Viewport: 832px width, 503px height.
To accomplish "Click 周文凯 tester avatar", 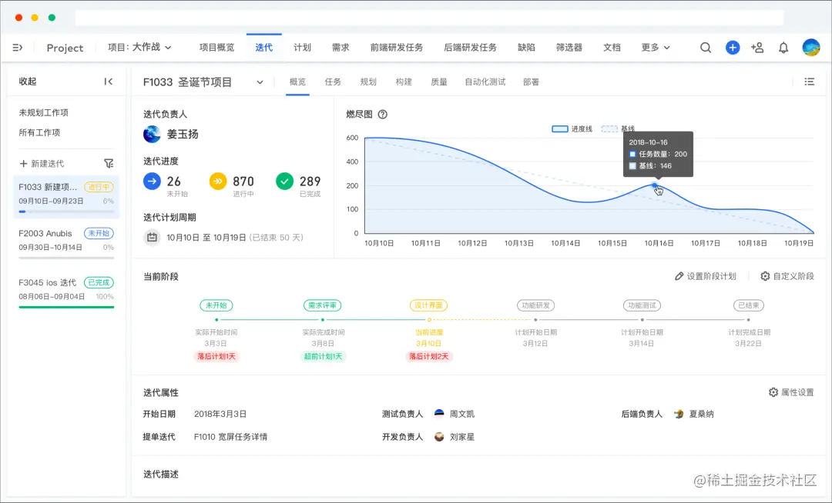I will pos(439,414).
